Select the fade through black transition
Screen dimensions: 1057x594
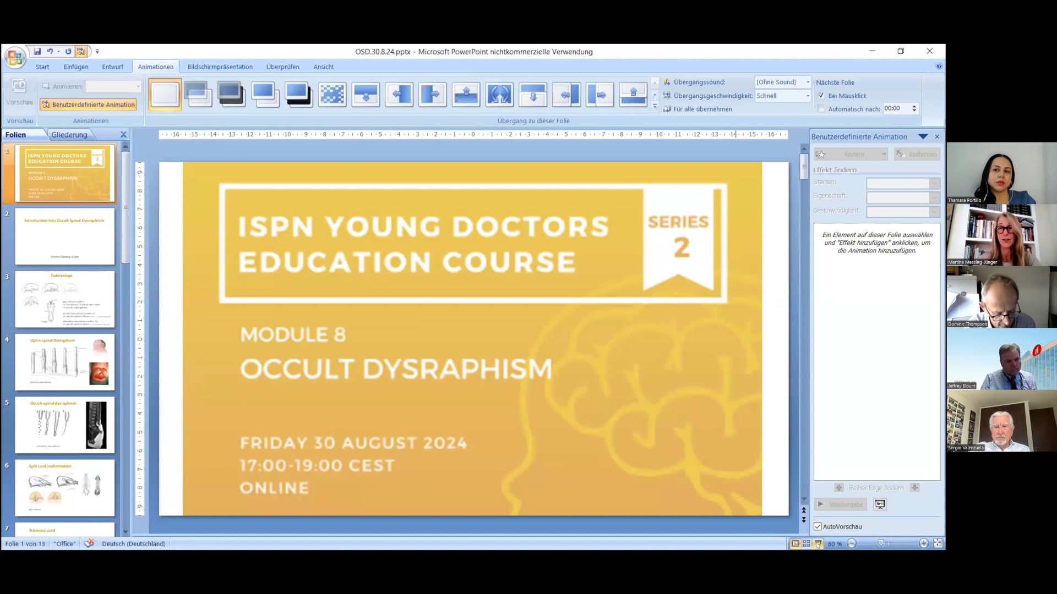[232, 94]
